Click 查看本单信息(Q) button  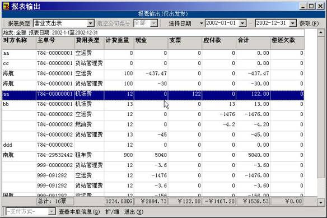(x=80, y=212)
